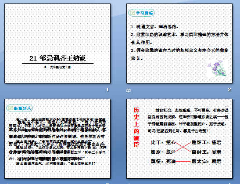Click the 比干：挖心 text on slide 4
This screenshot has width=240, height=184.
click(163, 142)
